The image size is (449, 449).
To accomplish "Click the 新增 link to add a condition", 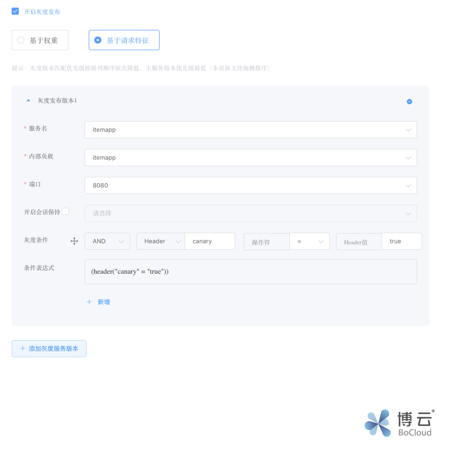I will (x=104, y=301).
